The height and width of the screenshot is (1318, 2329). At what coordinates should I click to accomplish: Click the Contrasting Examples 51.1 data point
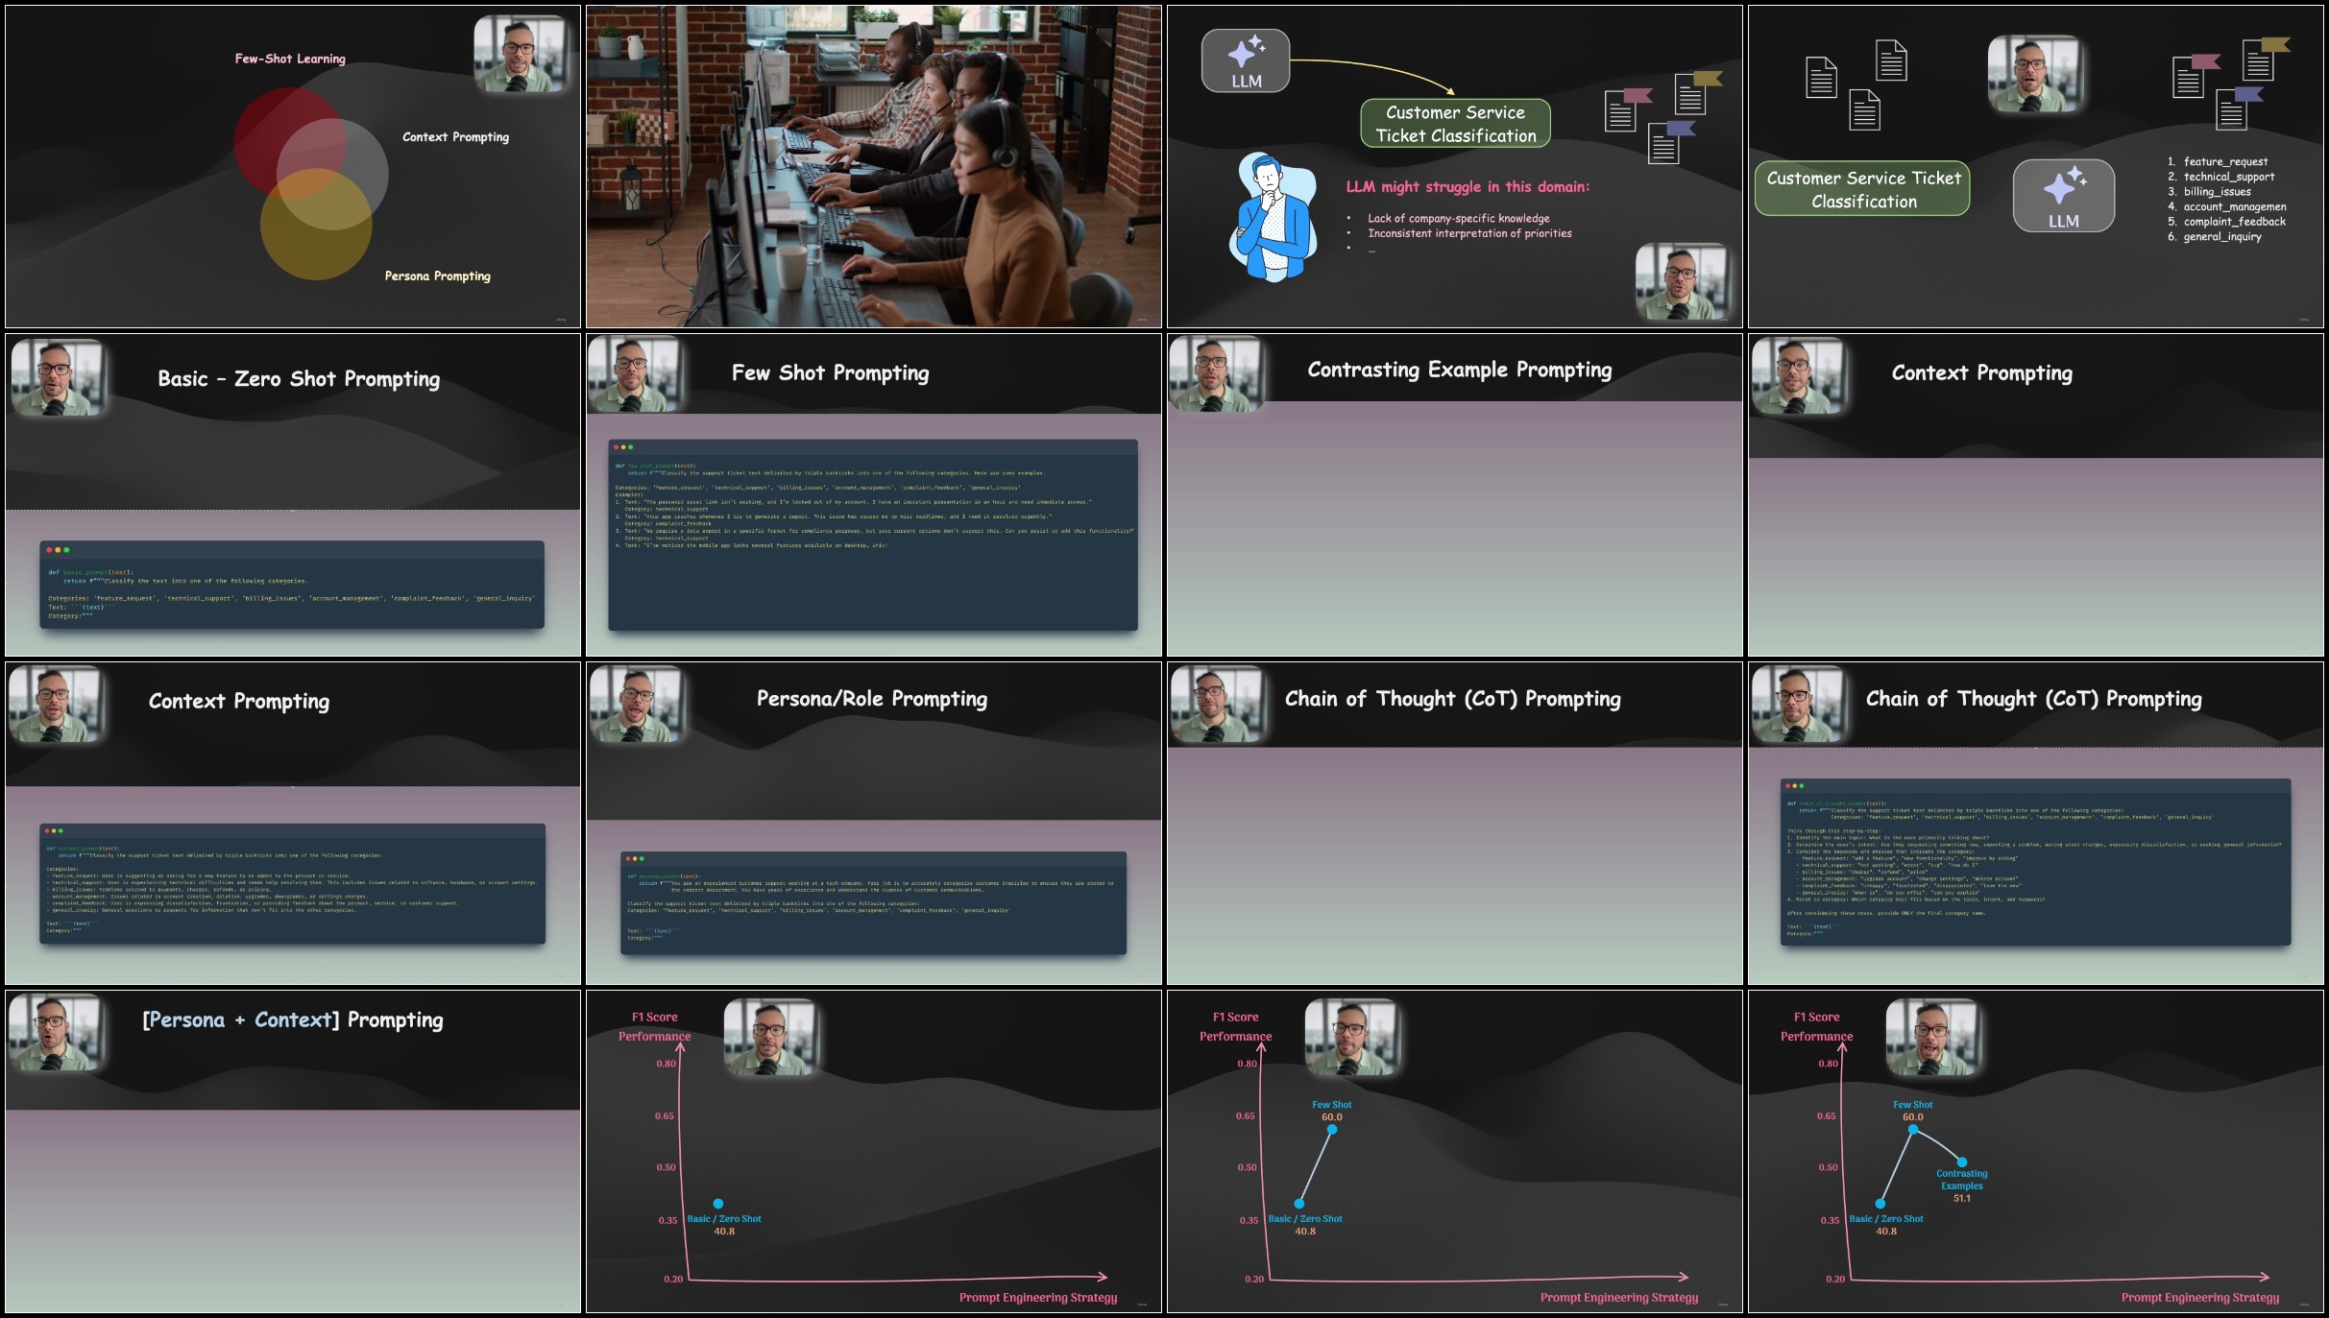point(1962,1162)
